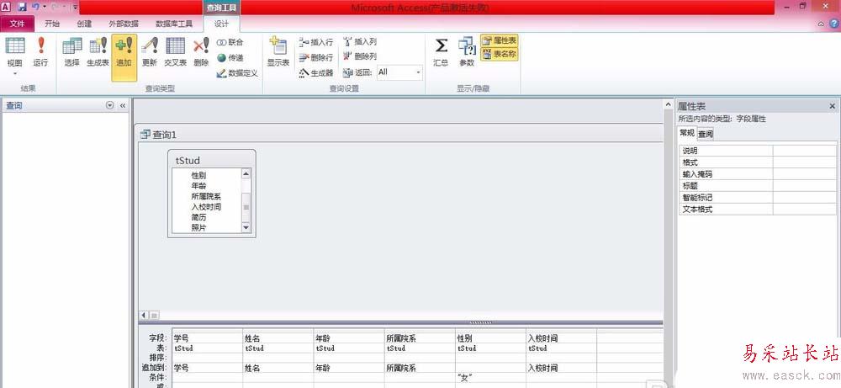
Task: Click the 文本格式 property value field
Action: [805, 210]
